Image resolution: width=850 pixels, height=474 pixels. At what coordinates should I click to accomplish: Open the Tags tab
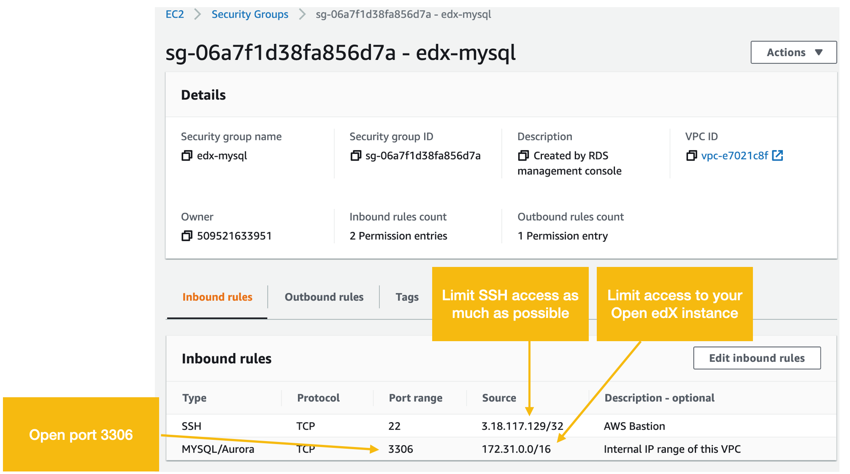coord(406,297)
